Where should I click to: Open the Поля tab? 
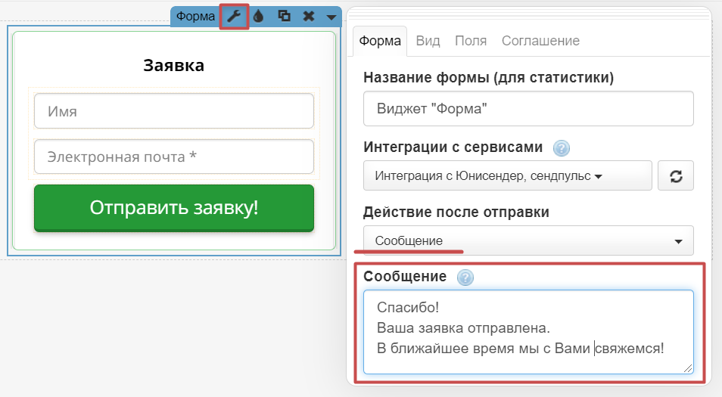coord(470,41)
